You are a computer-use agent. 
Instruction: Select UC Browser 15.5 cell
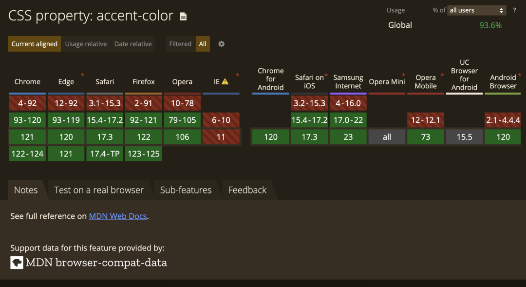[x=464, y=137]
